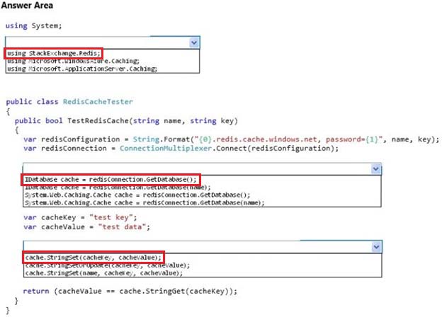Image resolution: width=442 pixels, height=317 pixels.
Task: Open the cache StringSet statement dropdown arrow
Action: tap(376, 247)
